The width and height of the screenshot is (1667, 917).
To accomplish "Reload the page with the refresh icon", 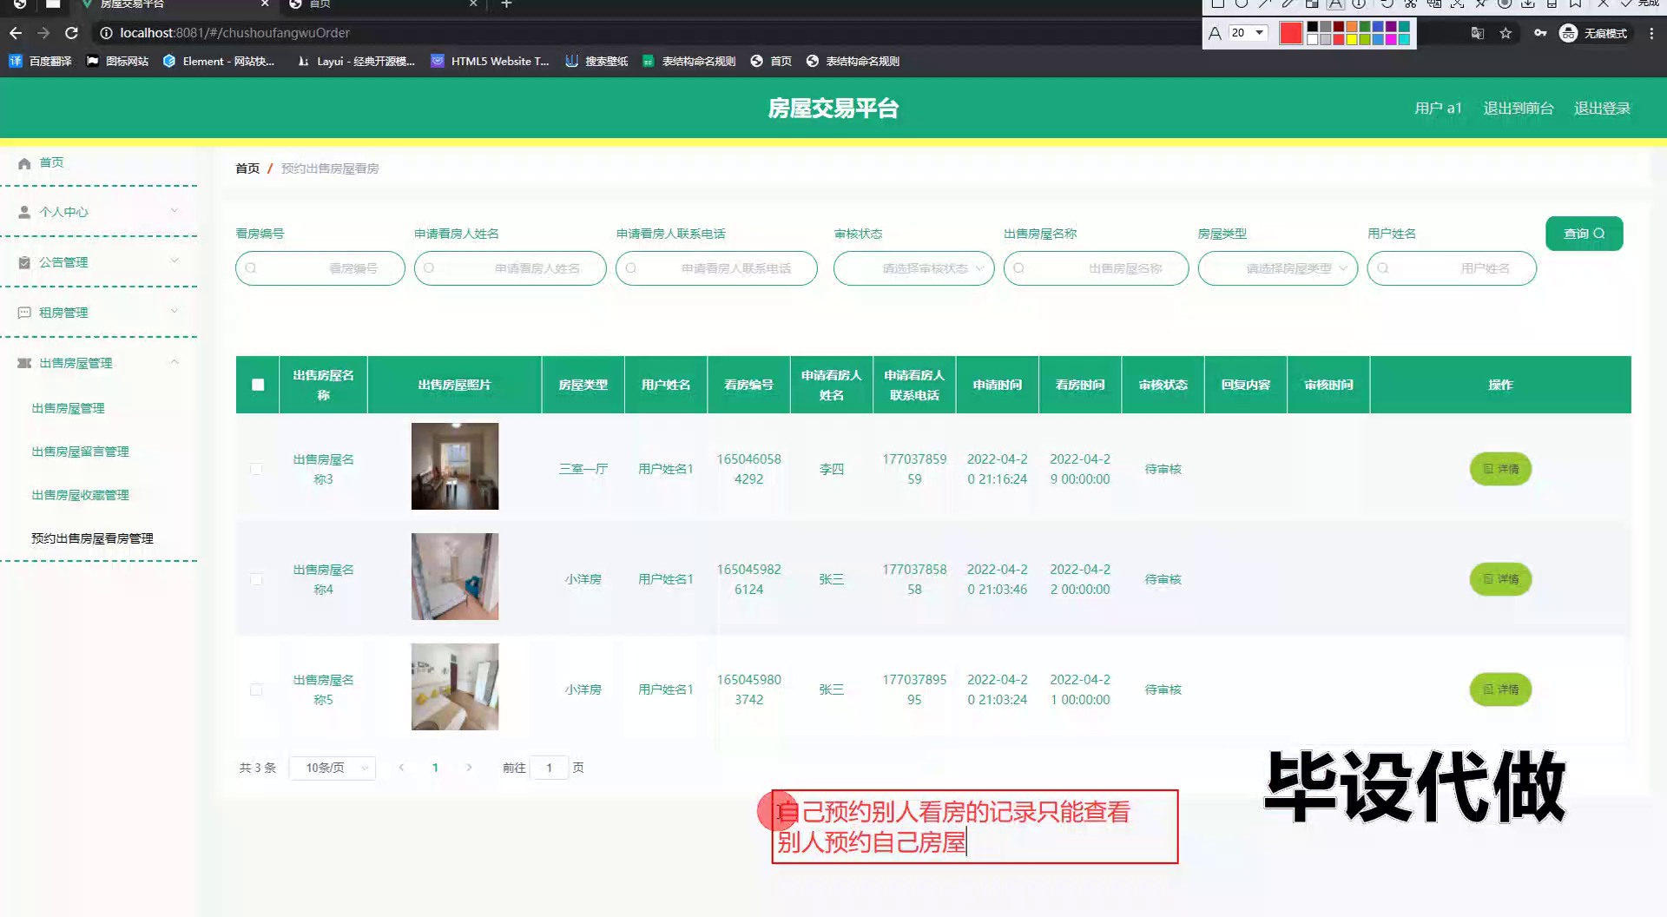I will pos(72,33).
